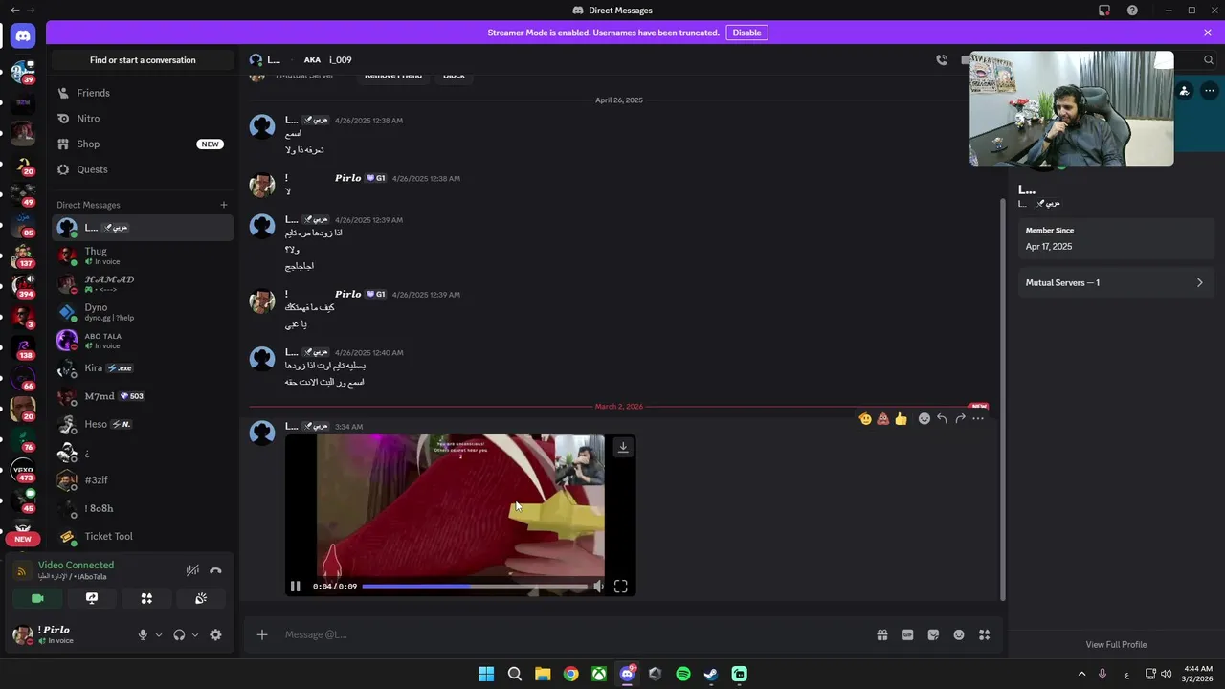Reply to the video message

tap(942, 418)
